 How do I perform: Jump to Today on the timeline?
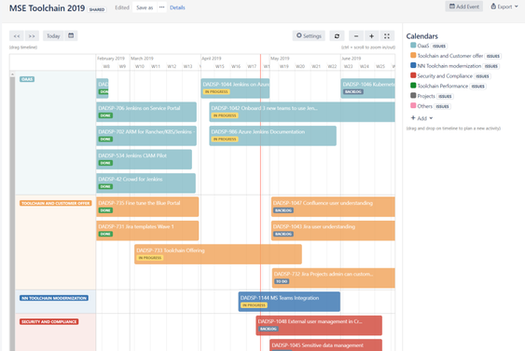point(53,35)
